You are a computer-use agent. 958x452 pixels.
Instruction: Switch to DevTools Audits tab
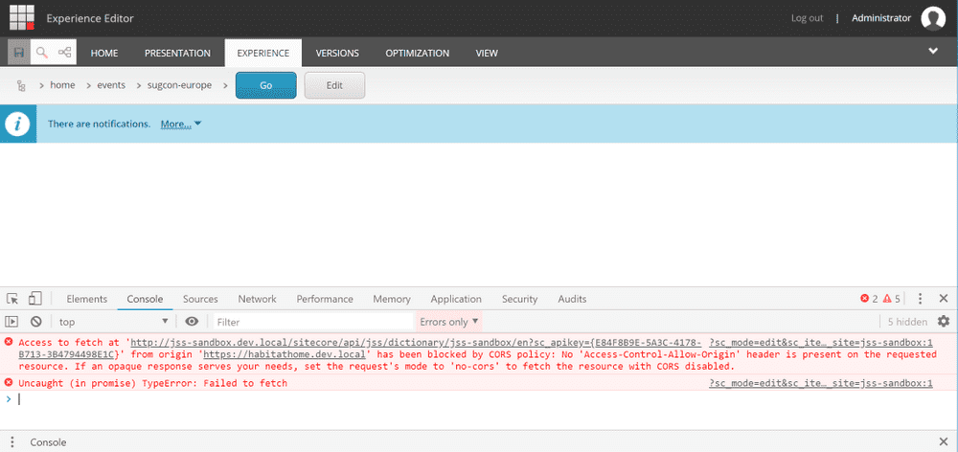pos(572,299)
